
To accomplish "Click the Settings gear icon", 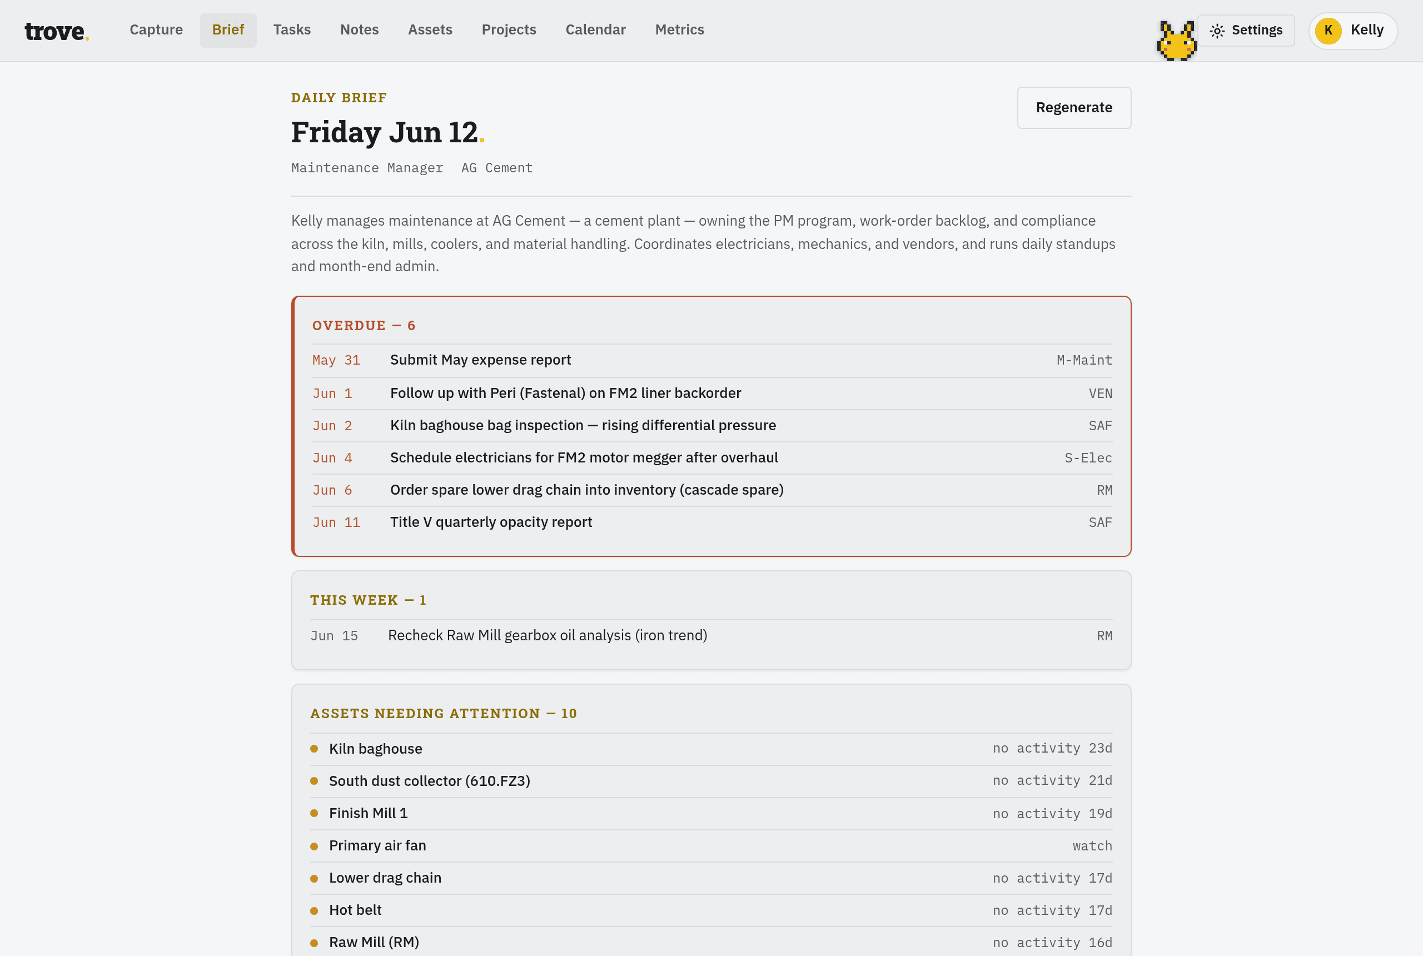I will 1217,31.
